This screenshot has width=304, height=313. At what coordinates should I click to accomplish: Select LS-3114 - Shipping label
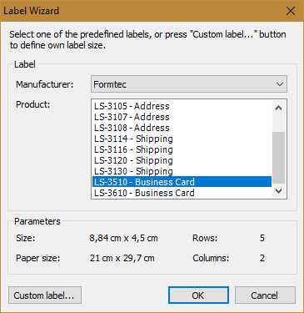182,139
